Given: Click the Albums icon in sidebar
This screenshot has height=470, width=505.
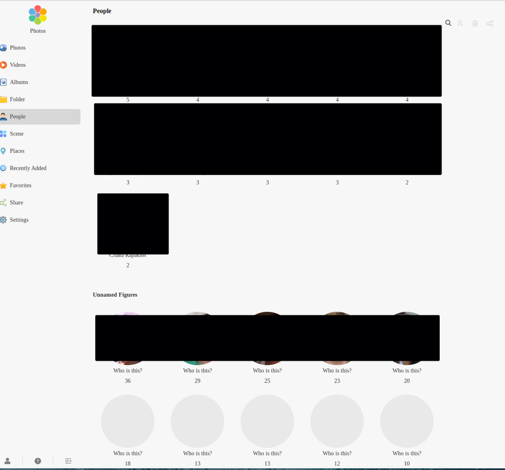Looking at the screenshot, I should (x=3, y=82).
